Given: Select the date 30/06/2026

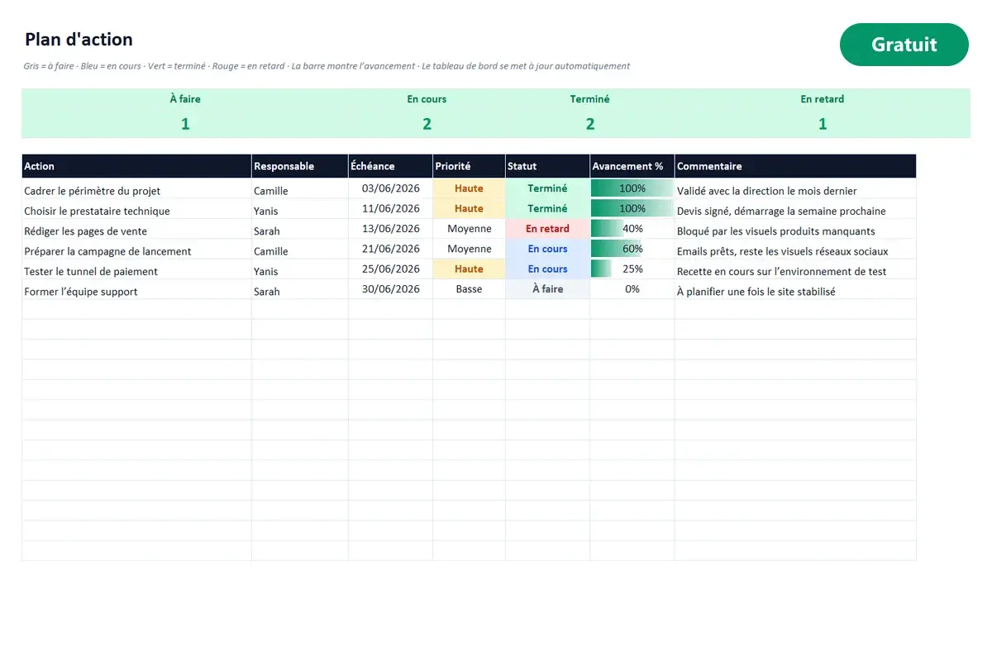Looking at the screenshot, I should tap(390, 289).
